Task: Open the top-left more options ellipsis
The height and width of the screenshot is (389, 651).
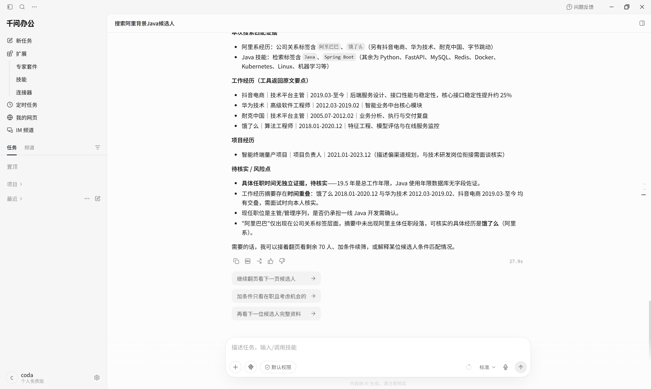Action: pos(34,7)
